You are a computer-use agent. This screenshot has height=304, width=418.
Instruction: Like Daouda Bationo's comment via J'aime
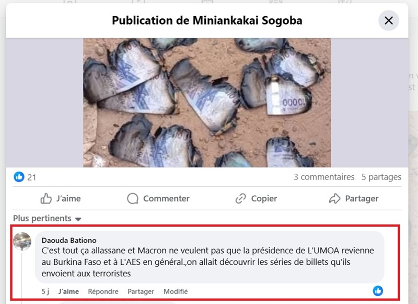pos(68,291)
